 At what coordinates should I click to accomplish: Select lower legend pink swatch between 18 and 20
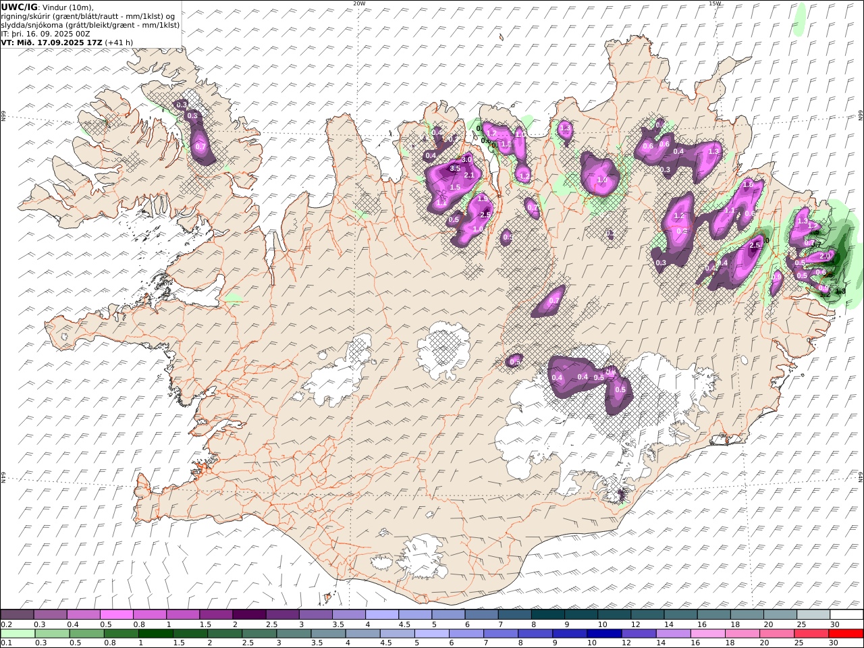(x=742, y=634)
